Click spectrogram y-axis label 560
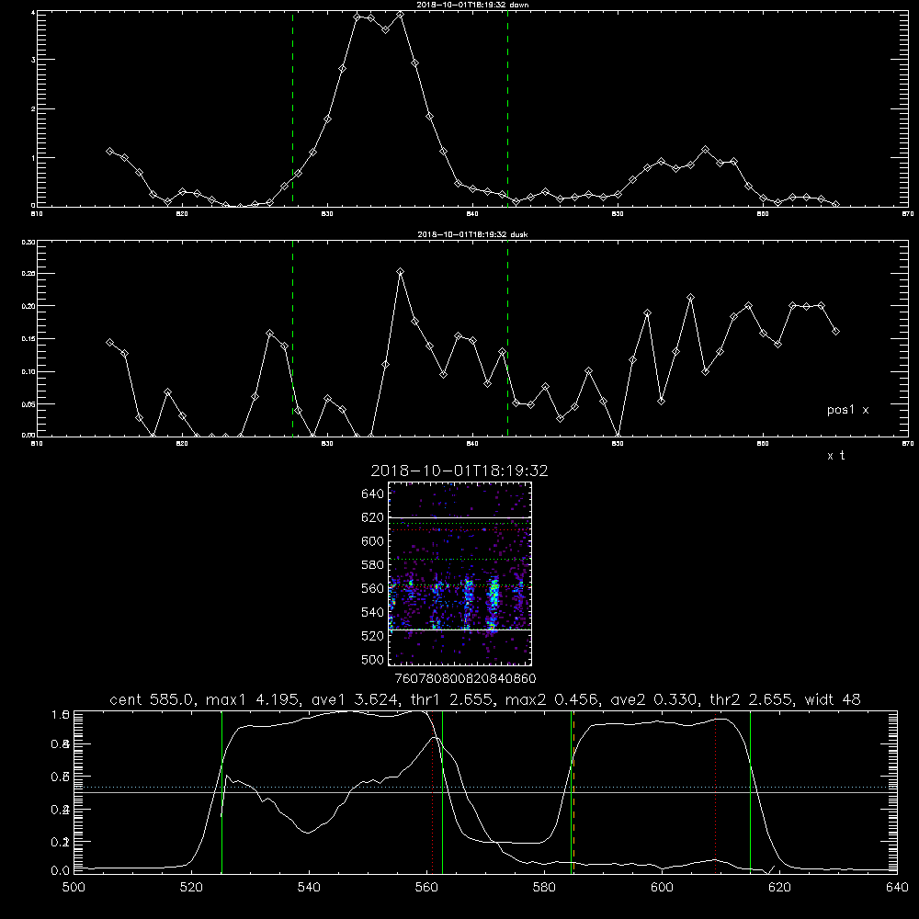Image resolution: width=919 pixels, height=919 pixels. coord(373,588)
